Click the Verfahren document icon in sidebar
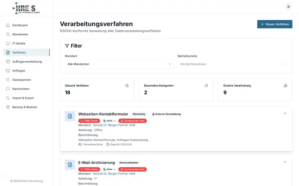This screenshot has width=299, height=186. (x=8, y=53)
